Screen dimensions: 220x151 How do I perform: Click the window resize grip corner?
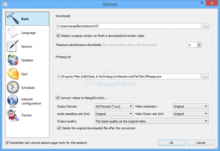pos(216,147)
